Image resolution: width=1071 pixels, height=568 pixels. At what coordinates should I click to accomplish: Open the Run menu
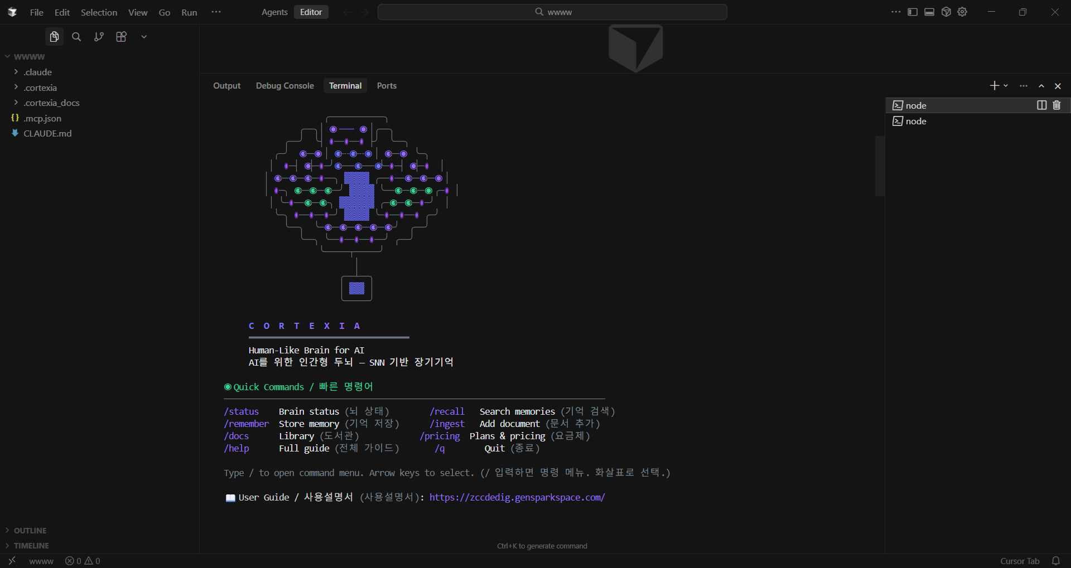[189, 12]
